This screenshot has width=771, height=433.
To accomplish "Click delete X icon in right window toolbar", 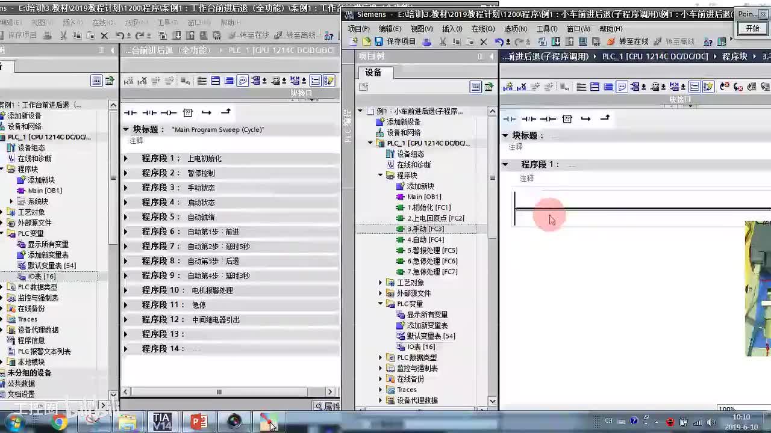I will point(483,41).
